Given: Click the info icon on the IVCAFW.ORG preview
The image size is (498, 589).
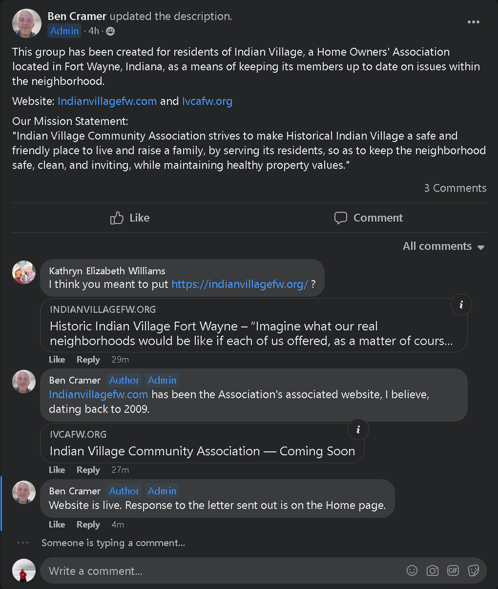Looking at the screenshot, I should pyautogui.click(x=358, y=429).
